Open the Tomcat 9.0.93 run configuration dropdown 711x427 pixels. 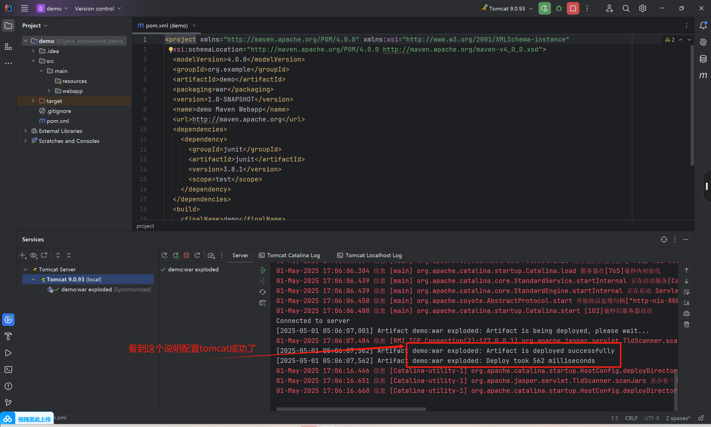[507, 8]
